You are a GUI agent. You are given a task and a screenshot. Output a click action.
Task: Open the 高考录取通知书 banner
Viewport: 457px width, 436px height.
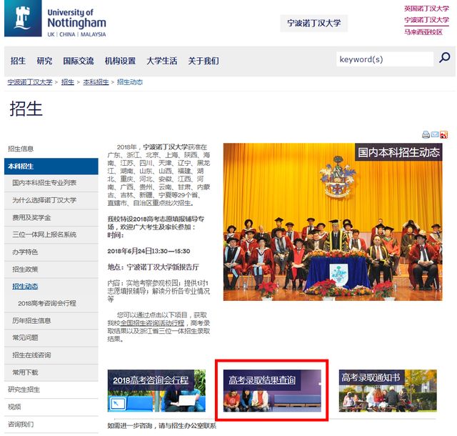[x=388, y=390]
